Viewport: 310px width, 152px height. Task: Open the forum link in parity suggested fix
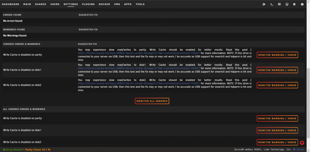pos(139,53)
